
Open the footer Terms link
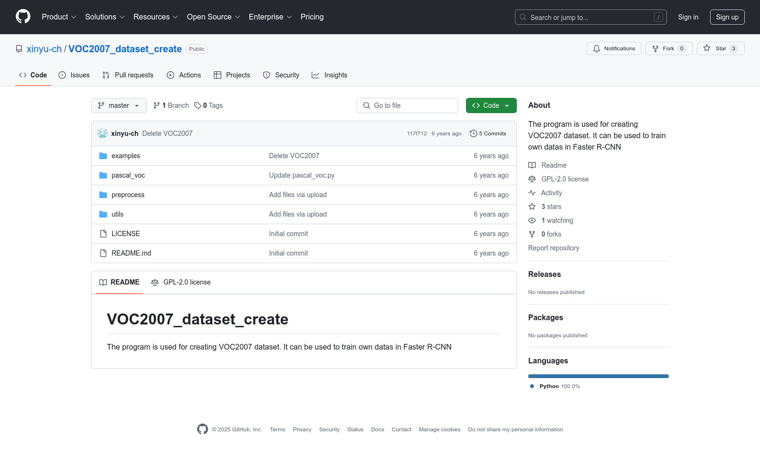pyautogui.click(x=277, y=429)
